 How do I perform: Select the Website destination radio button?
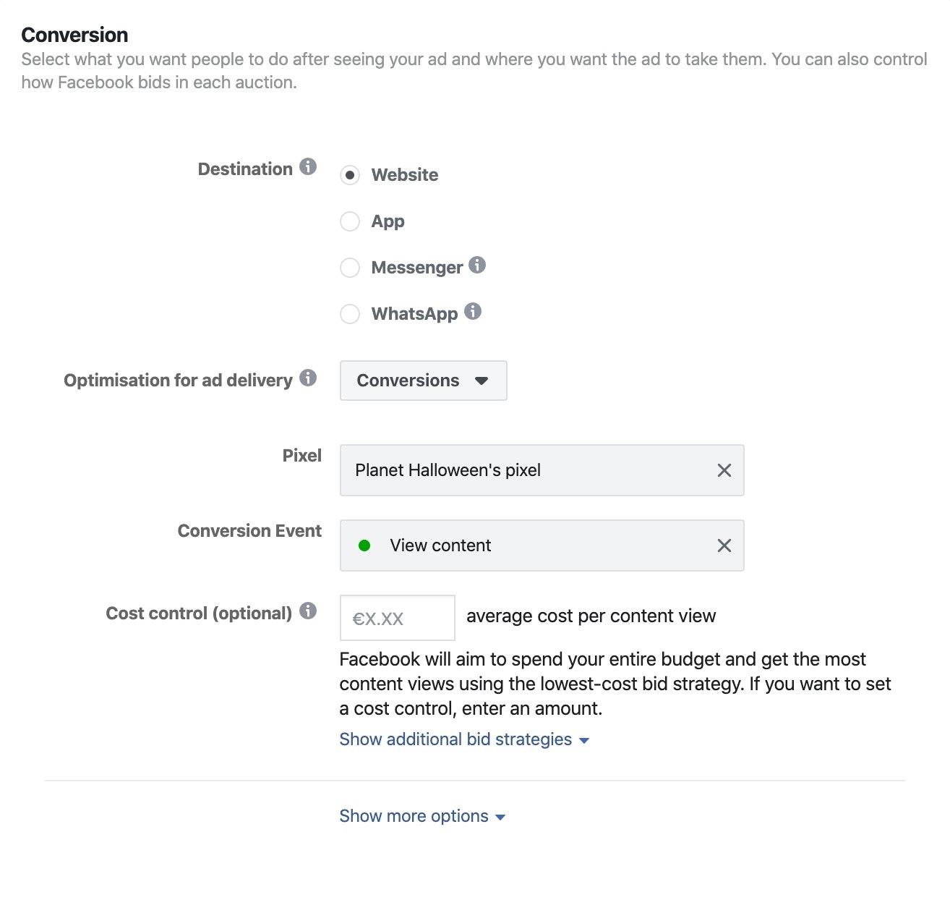tap(350, 175)
